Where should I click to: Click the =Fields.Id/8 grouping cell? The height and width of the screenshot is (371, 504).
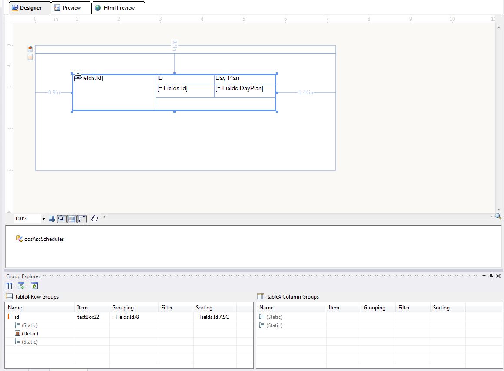click(x=134, y=317)
